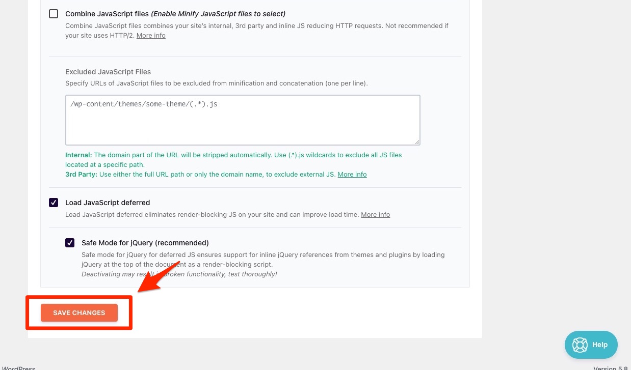Open More info link for deferred JavaScript
This screenshot has height=370, width=631.
point(375,215)
